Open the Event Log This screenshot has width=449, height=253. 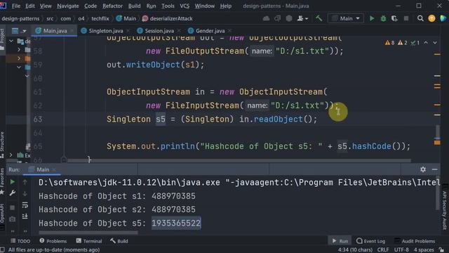pos(371,241)
